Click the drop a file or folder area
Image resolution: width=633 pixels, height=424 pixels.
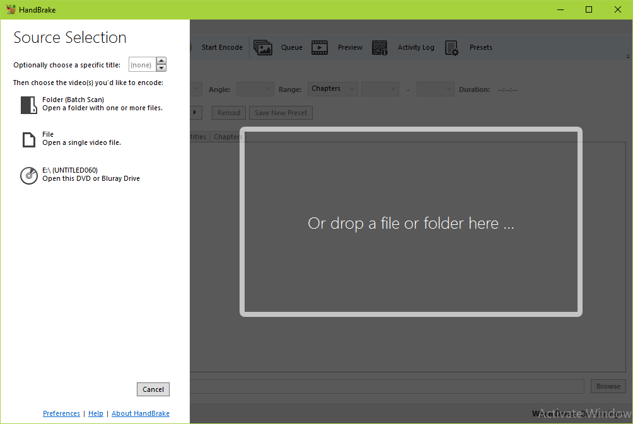click(411, 222)
